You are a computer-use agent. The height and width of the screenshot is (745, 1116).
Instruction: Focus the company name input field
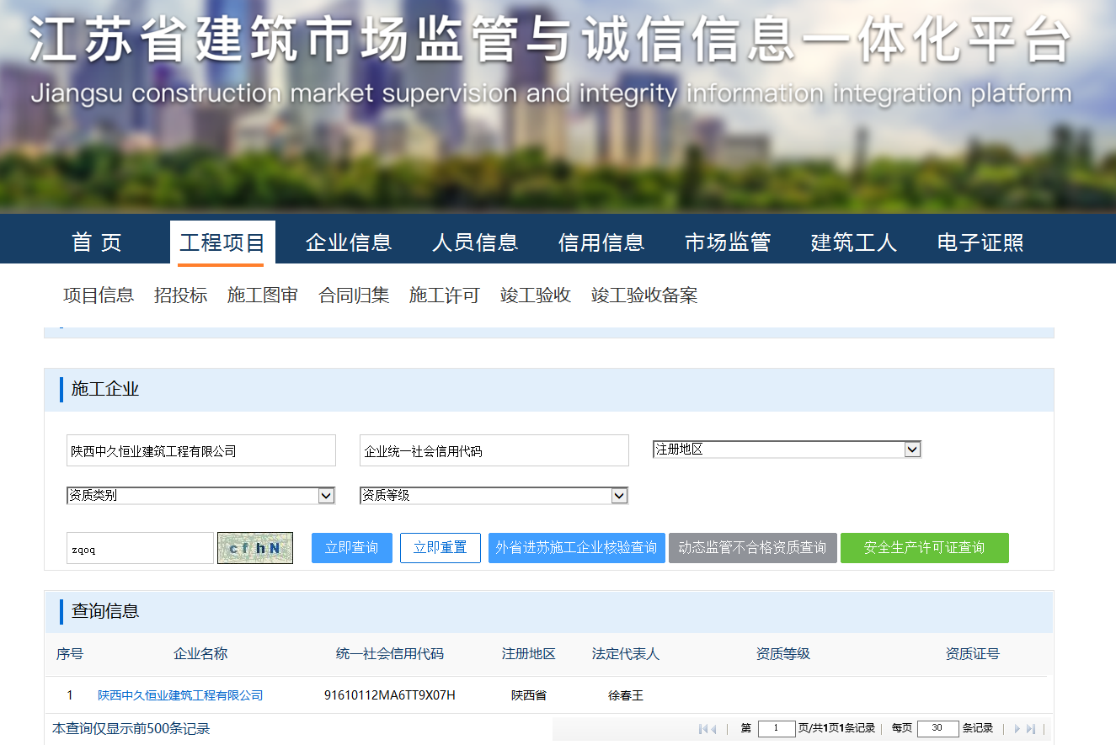[201, 450]
